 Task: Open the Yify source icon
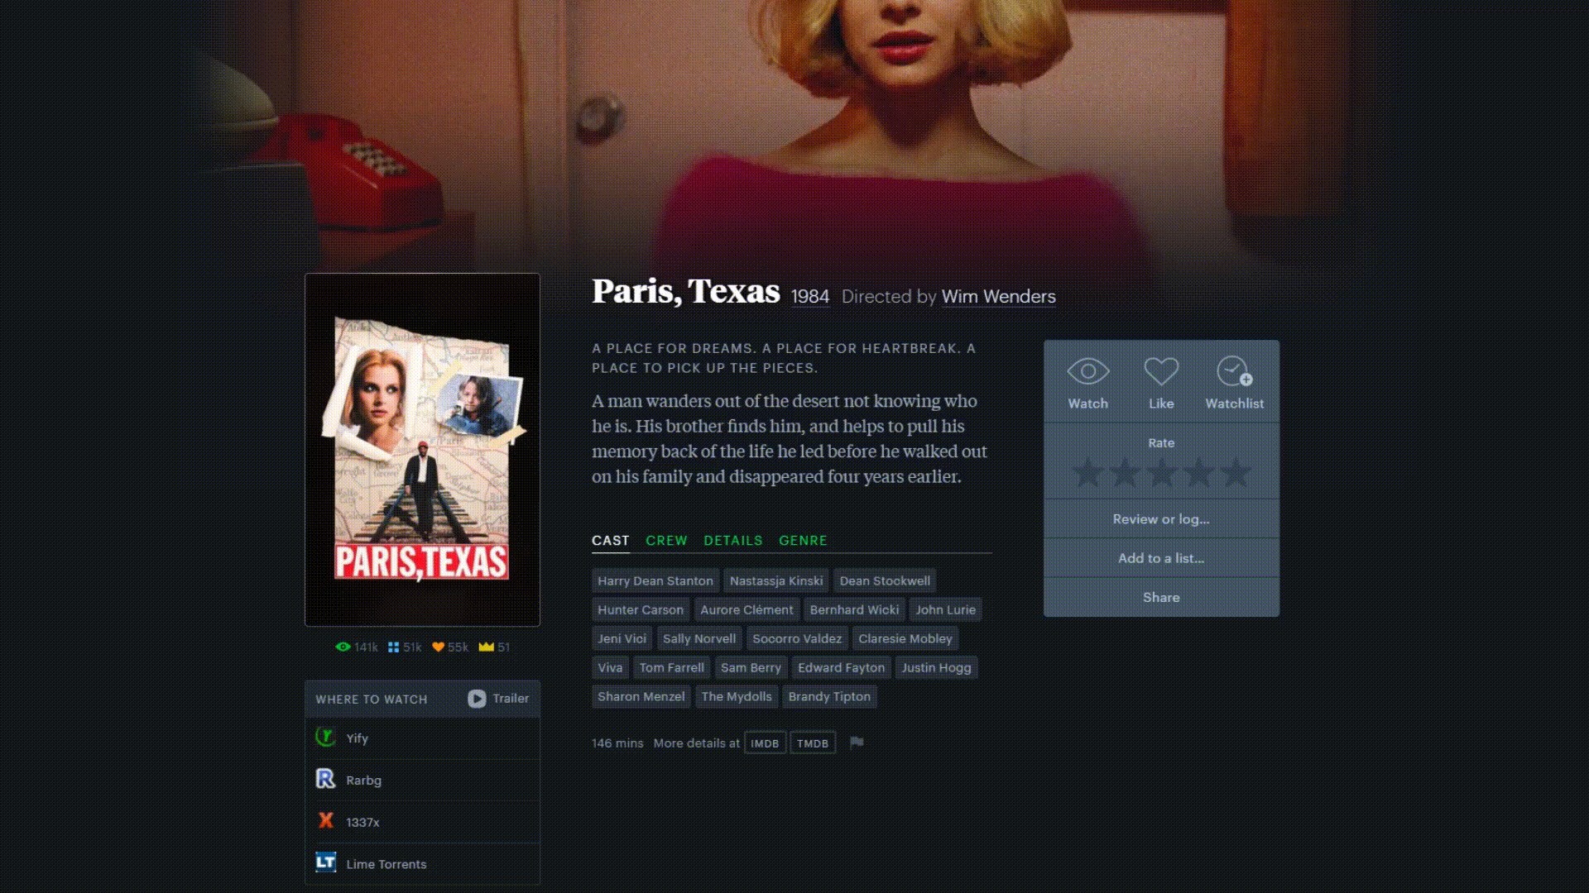pyautogui.click(x=325, y=738)
